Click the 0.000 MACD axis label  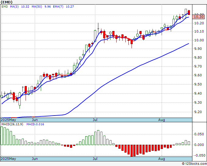tap(199, 145)
